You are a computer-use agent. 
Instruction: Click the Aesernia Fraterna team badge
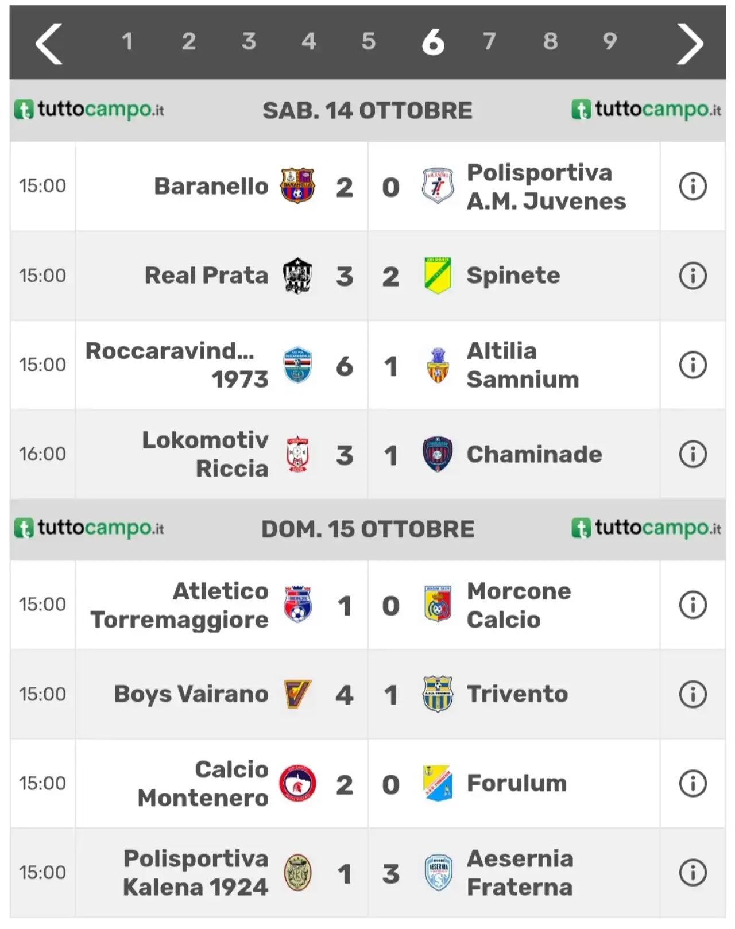(x=438, y=873)
